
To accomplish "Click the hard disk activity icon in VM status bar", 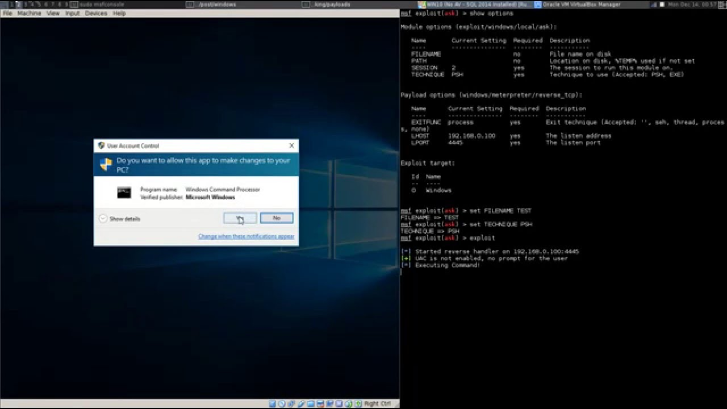I will click(273, 403).
